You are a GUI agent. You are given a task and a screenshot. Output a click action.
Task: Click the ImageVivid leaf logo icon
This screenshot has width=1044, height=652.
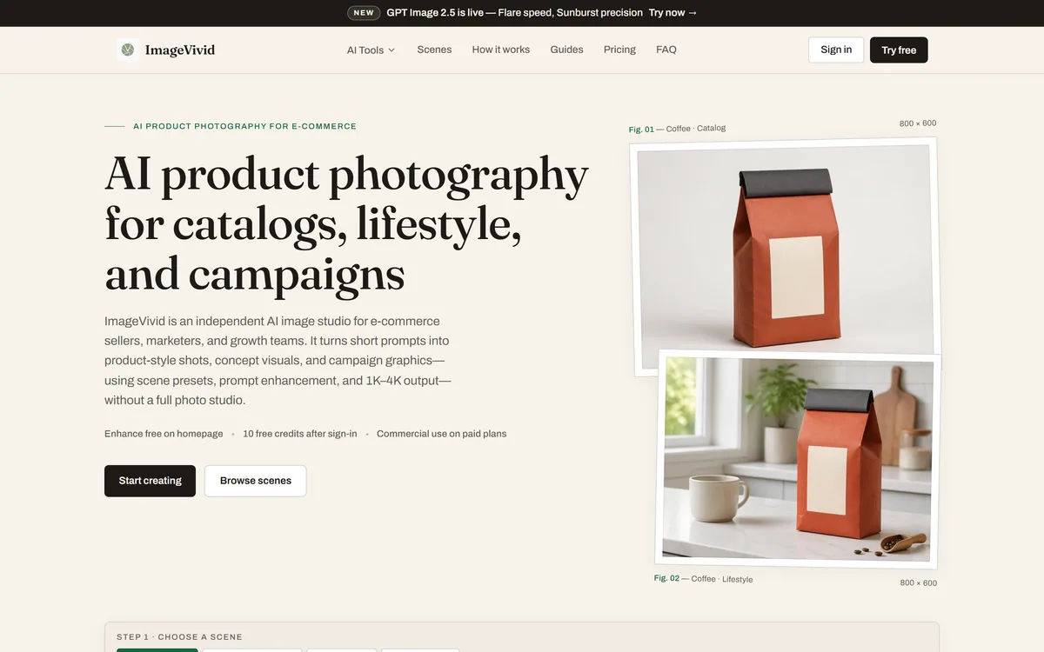click(x=128, y=50)
